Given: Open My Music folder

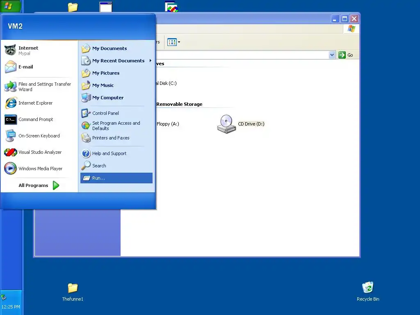Looking at the screenshot, I should (x=116, y=85).
